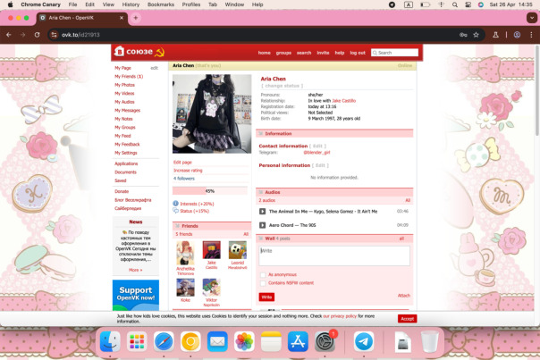Click the password key icon in address bar

click(x=463, y=35)
